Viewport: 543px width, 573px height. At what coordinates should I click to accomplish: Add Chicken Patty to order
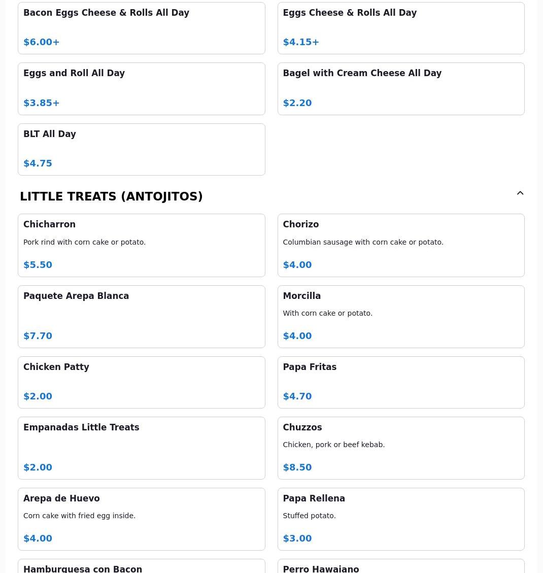141,382
